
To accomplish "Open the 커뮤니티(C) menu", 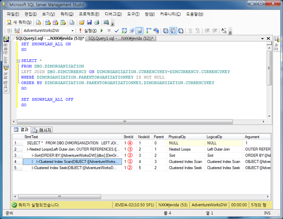I will [x=170, y=14].
